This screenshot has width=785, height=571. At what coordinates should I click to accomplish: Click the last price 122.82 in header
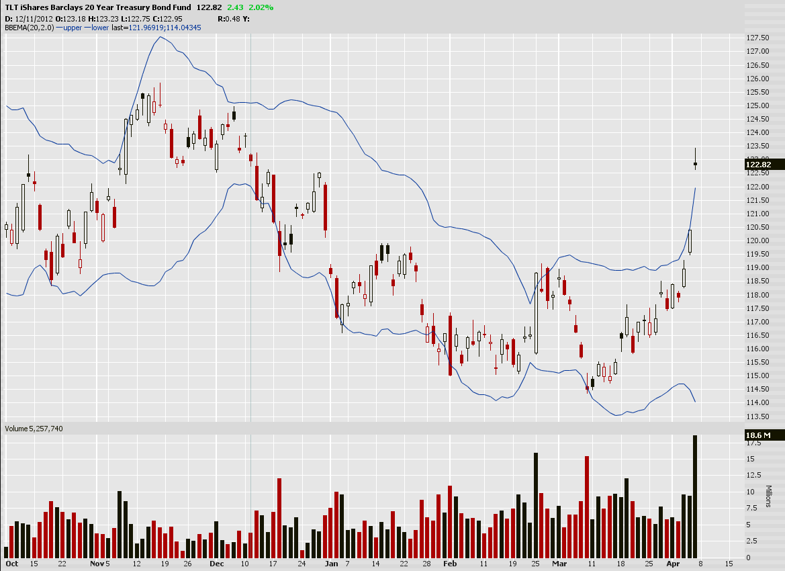[x=210, y=7]
